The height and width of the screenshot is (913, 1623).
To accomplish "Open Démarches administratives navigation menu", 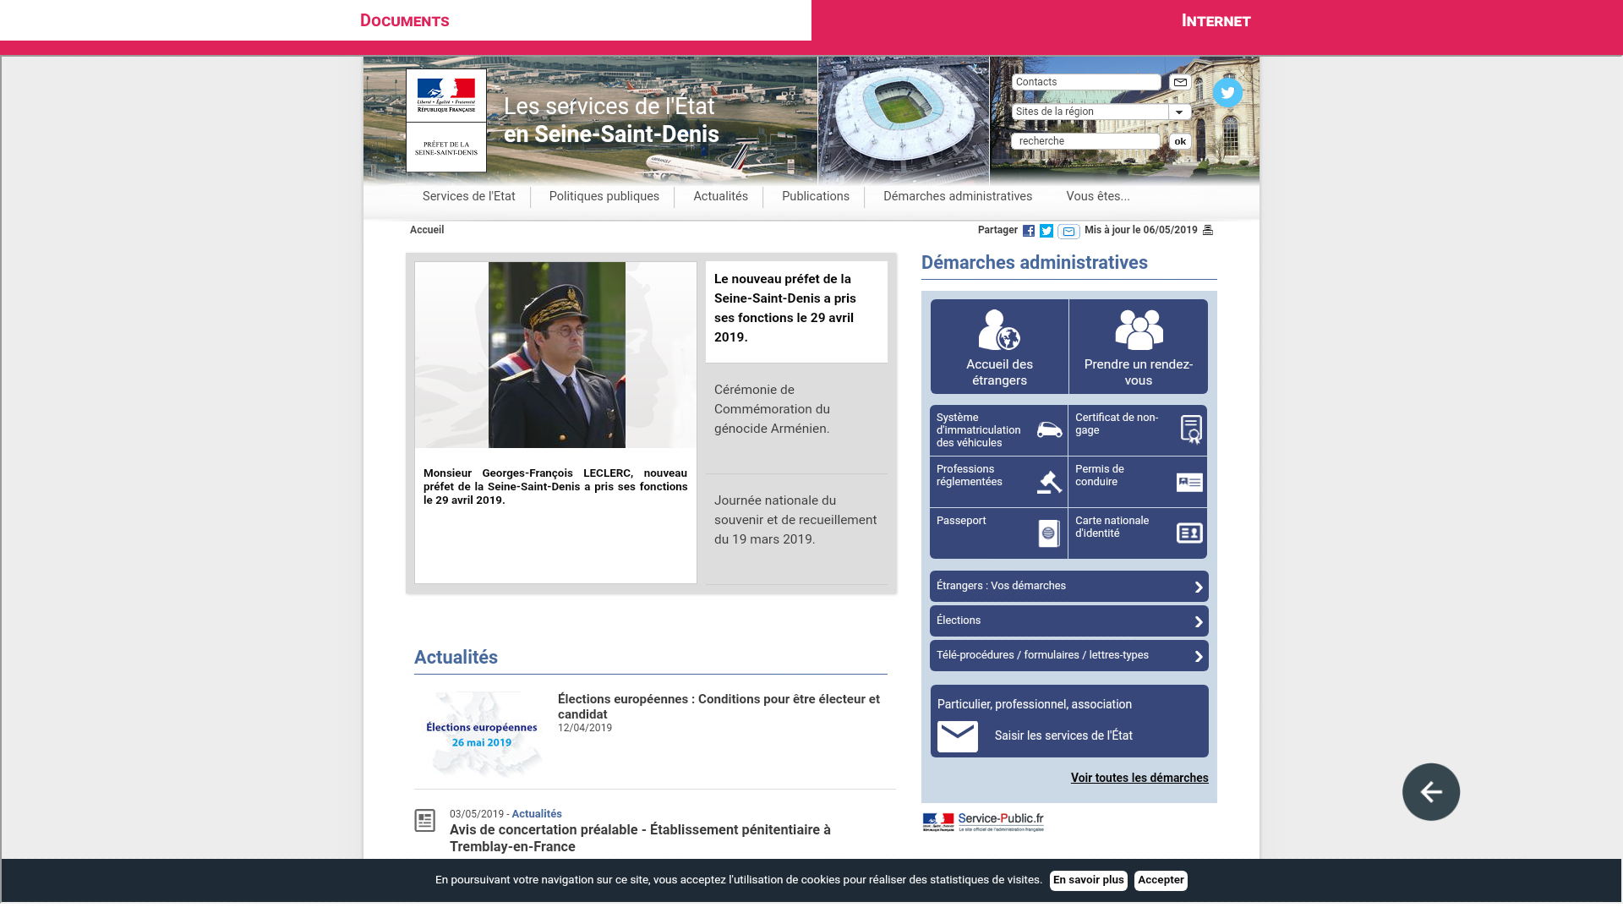I will tap(958, 196).
